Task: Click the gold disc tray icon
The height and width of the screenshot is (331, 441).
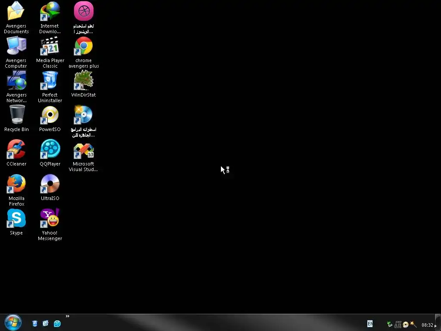Action: tap(406, 325)
